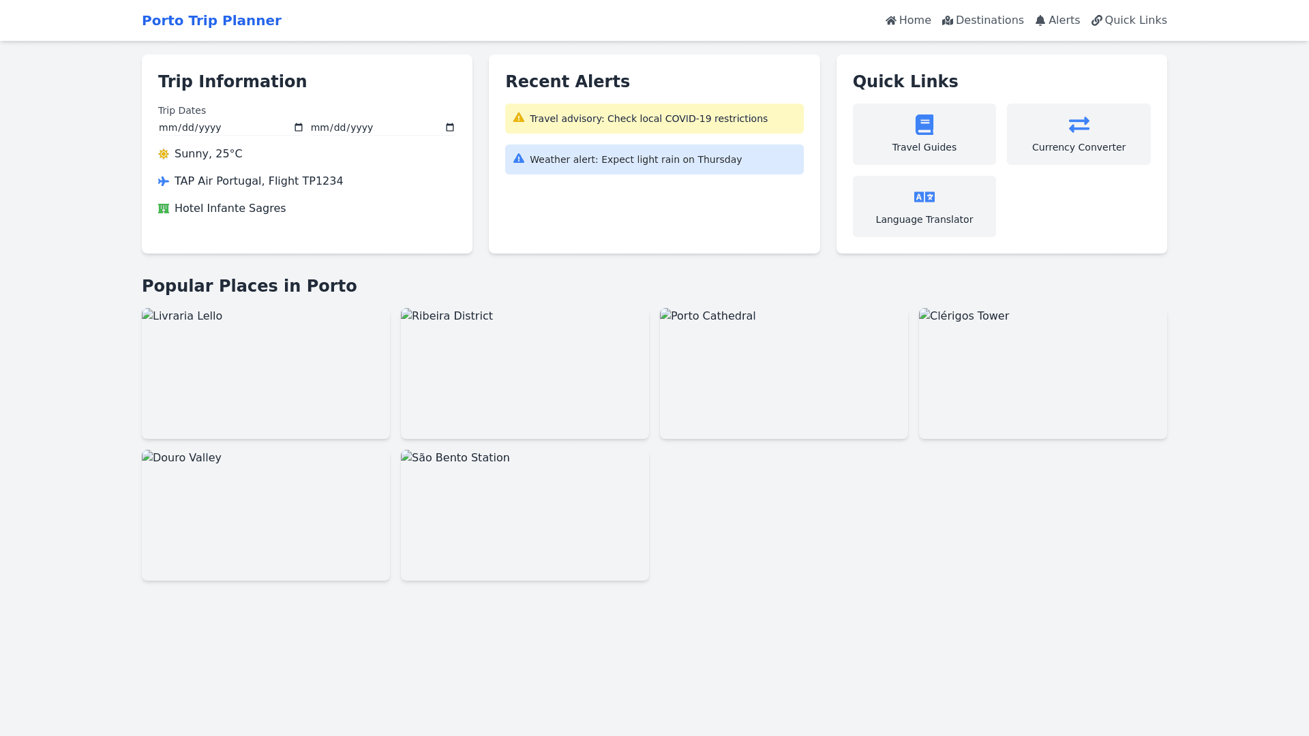Click the blue weather alert warning icon
1309x736 pixels.
519,159
